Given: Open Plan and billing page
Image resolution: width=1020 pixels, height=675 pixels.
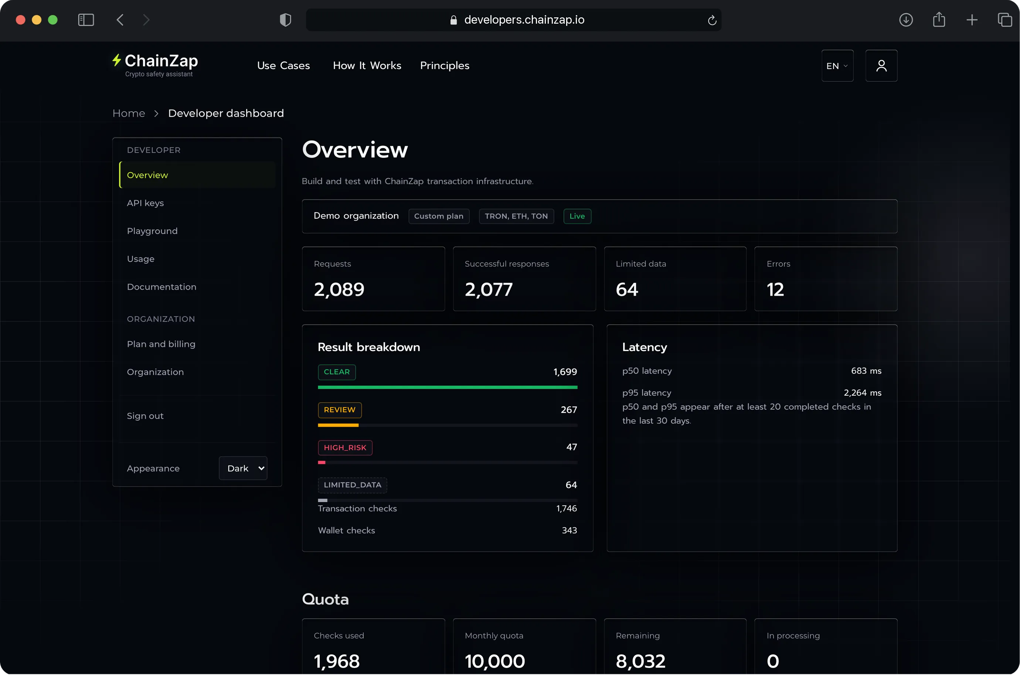Looking at the screenshot, I should (x=161, y=344).
